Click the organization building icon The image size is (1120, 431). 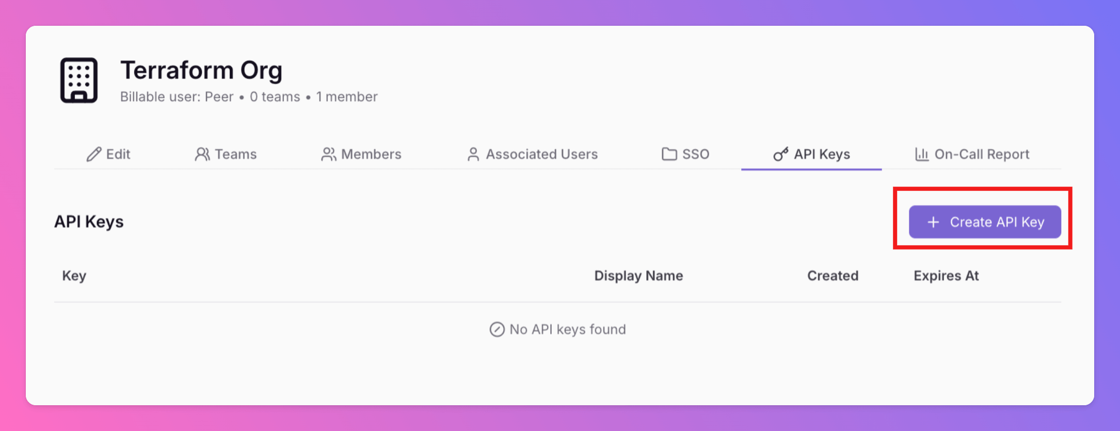click(79, 80)
